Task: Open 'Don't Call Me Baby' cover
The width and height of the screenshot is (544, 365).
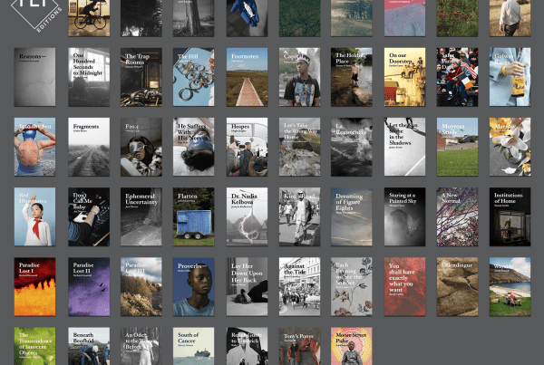Action: (x=89, y=217)
